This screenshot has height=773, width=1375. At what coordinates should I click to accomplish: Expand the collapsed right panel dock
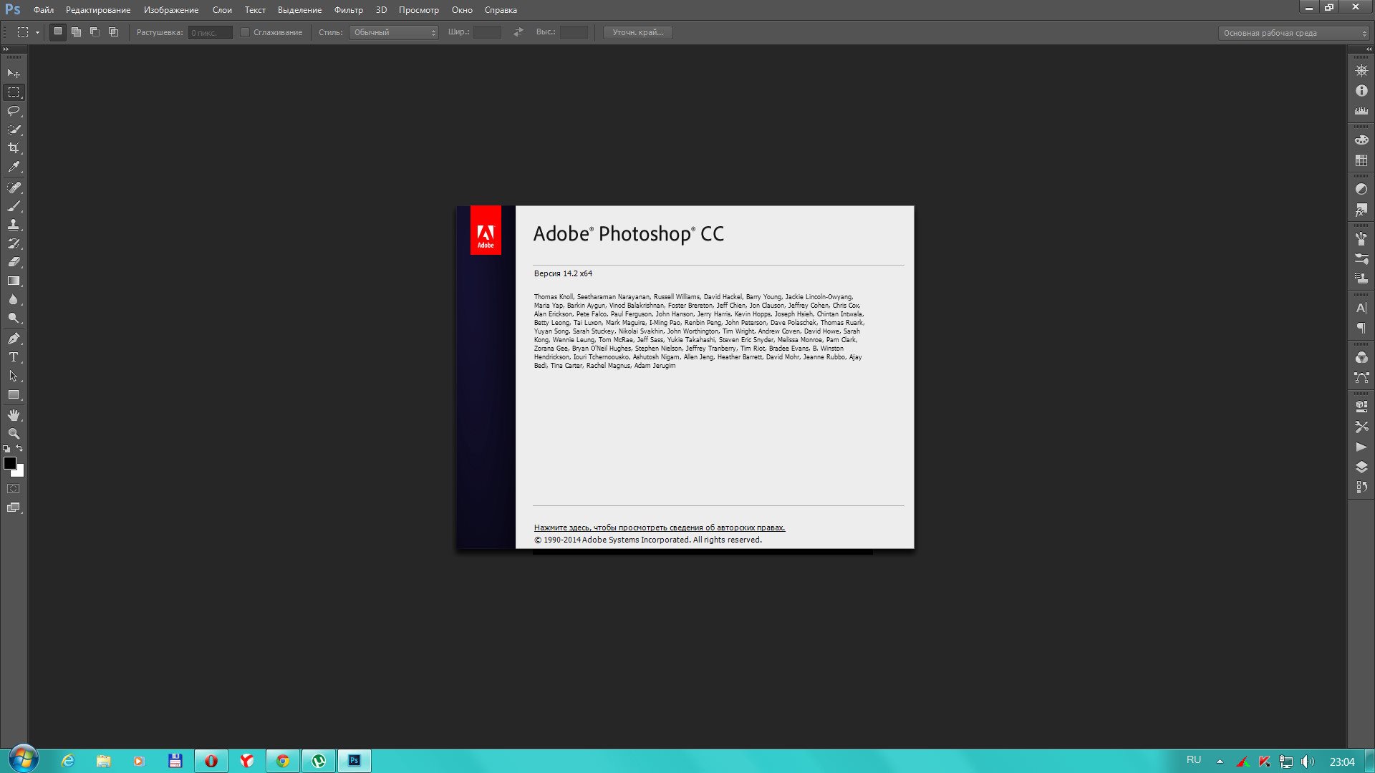click(x=1369, y=49)
